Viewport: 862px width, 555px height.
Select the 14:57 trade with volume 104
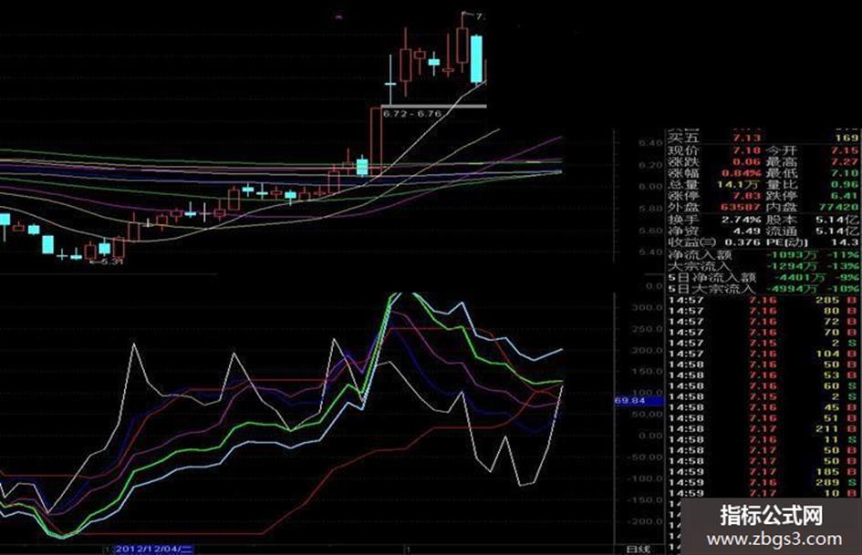point(763,354)
